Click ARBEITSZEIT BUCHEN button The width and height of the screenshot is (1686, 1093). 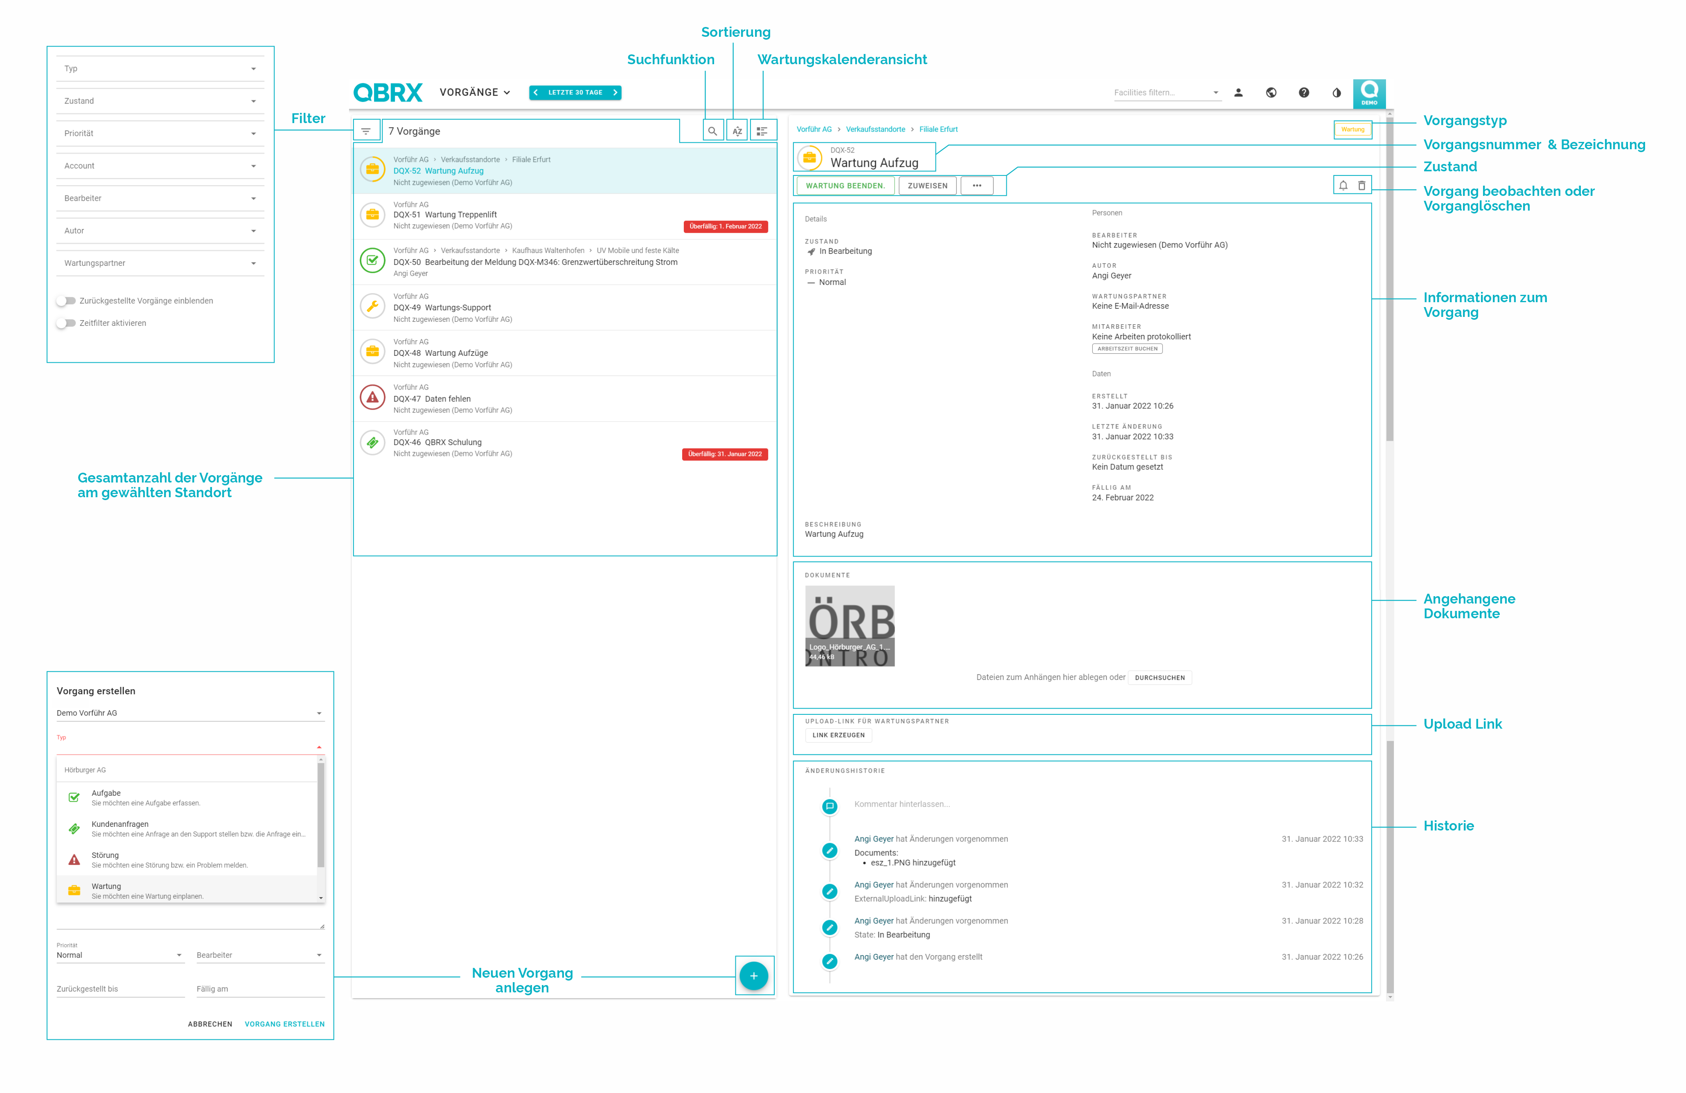[1127, 349]
